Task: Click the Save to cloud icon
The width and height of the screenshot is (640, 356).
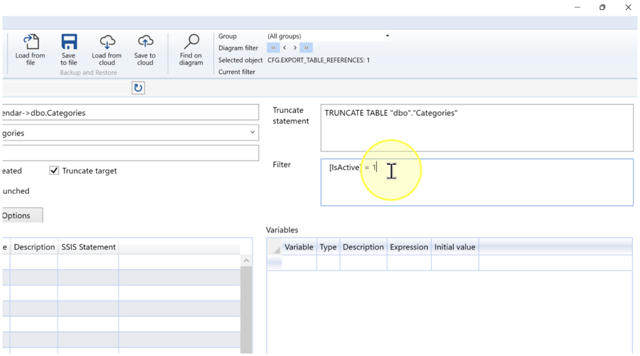Action: [145, 42]
